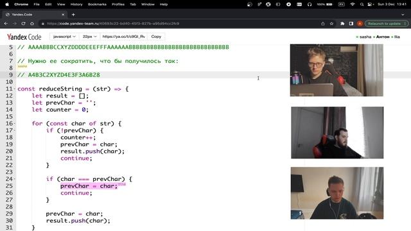Go forward to next page
This screenshot has width=411, height=231.
(x=15, y=24)
